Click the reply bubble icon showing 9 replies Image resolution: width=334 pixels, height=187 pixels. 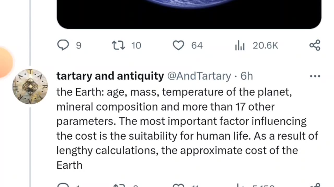click(63, 45)
